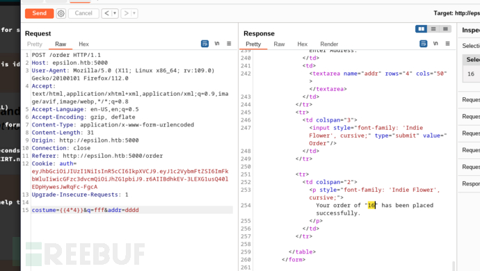
Task: Click the </form> closing tag line
Action: point(294,259)
